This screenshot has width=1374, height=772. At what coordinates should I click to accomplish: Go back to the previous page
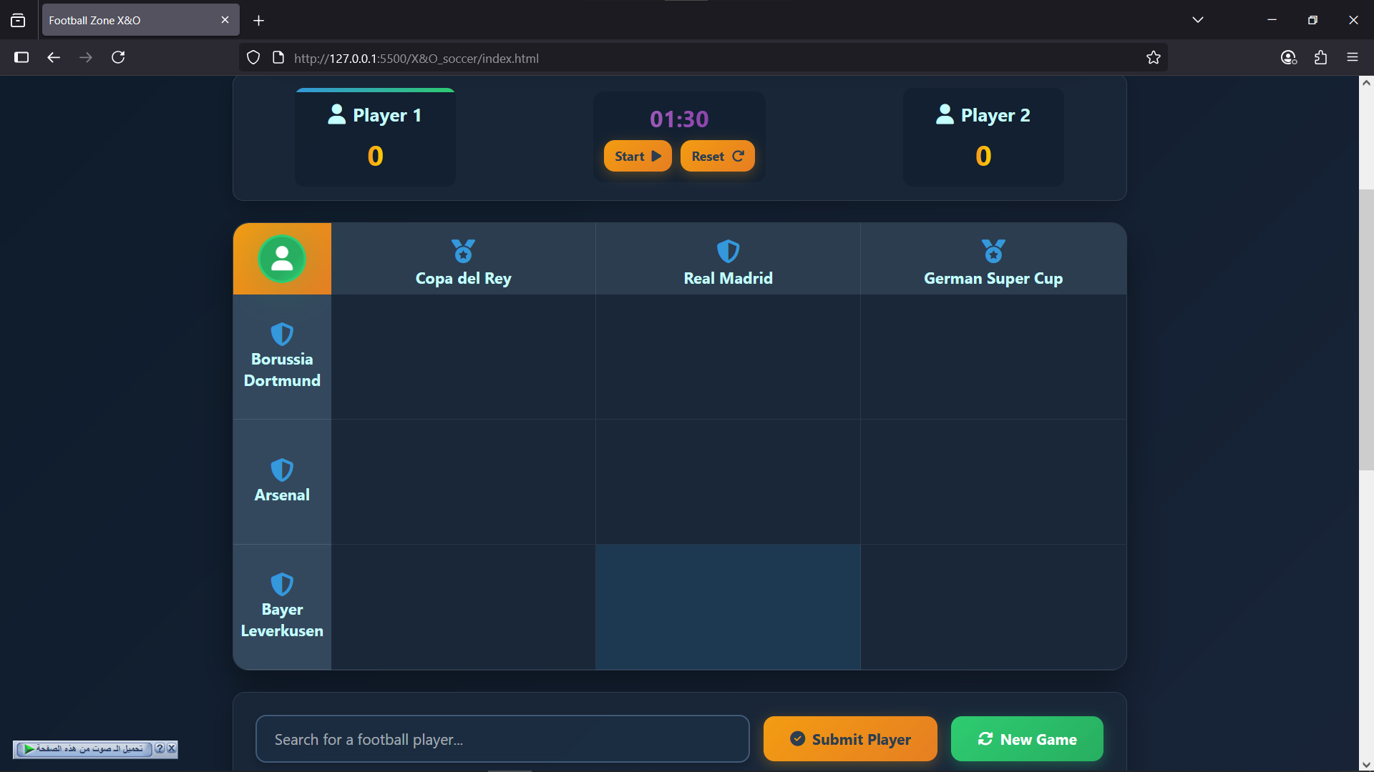point(54,57)
